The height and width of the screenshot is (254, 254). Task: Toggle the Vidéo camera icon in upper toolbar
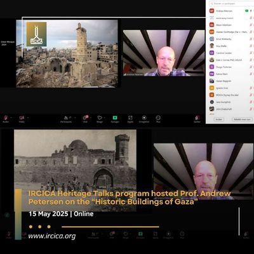coord(22,117)
